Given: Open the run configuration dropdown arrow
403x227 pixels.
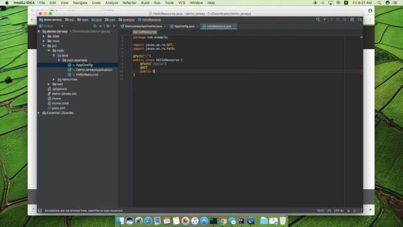Looking at the screenshot, I should (x=325, y=20).
